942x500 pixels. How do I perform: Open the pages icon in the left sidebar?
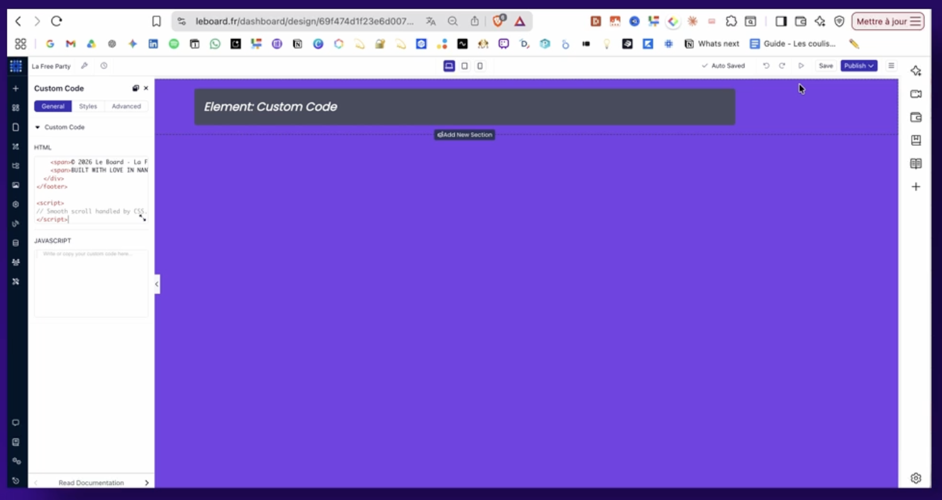pos(16,127)
